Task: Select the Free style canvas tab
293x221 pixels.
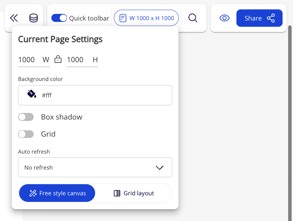Action: click(57, 193)
